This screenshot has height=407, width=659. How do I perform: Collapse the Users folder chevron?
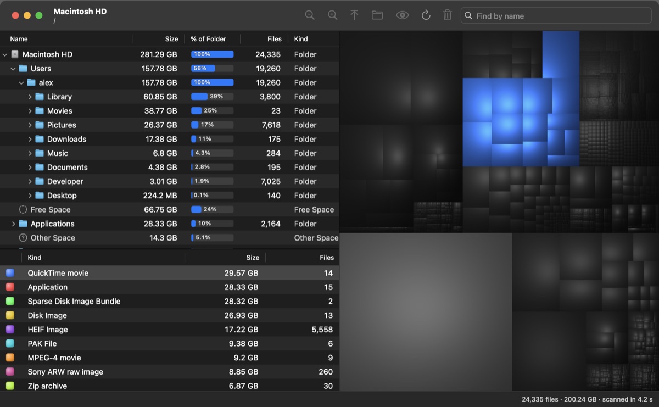13,69
